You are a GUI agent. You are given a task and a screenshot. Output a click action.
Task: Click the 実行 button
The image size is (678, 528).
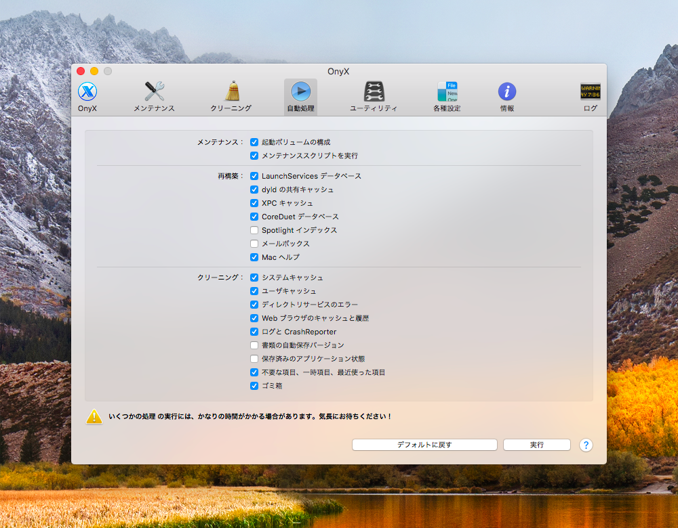click(536, 445)
